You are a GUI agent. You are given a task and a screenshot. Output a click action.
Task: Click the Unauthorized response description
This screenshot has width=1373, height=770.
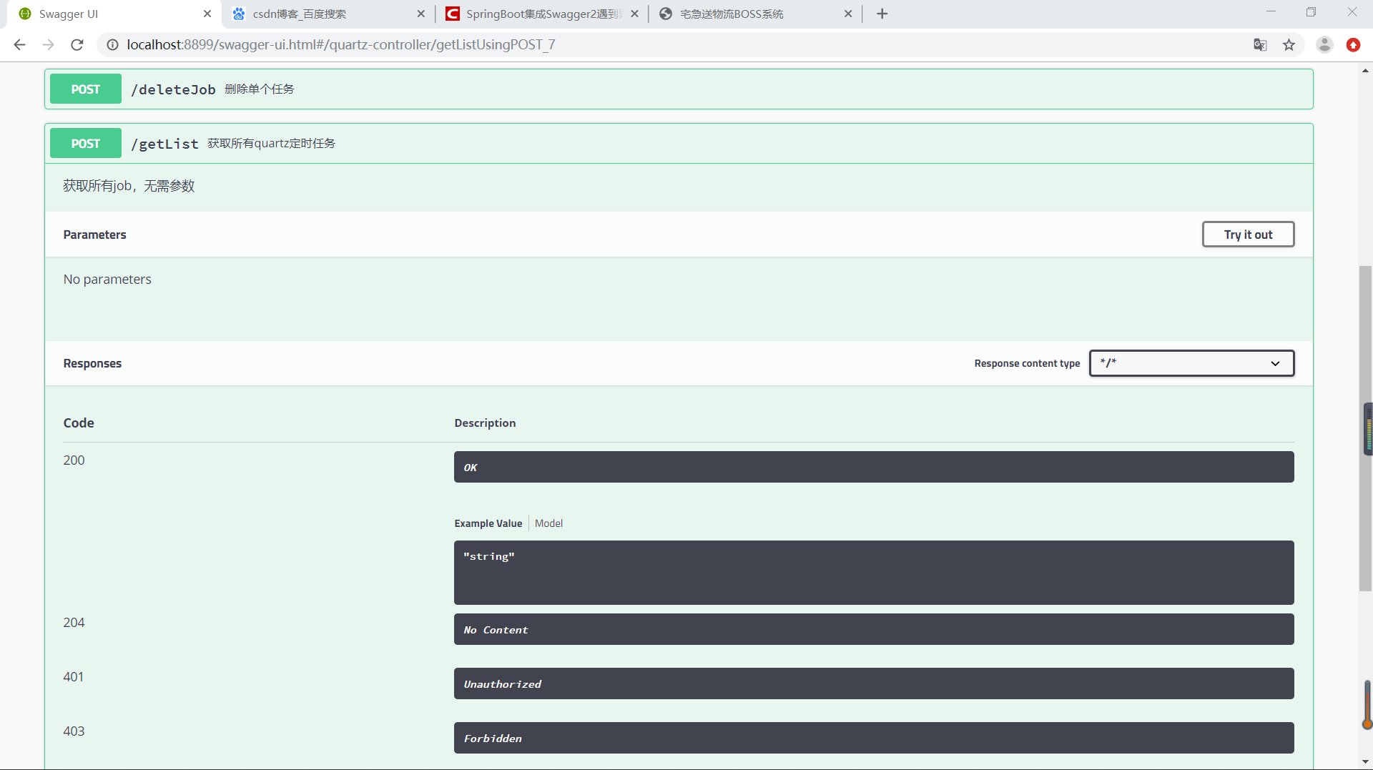(874, 683)
